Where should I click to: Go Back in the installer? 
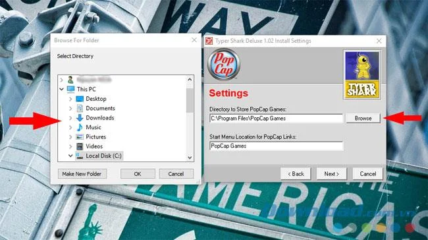(296, 174)
